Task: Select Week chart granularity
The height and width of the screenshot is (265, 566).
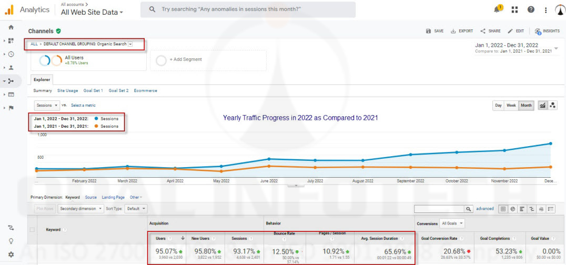Action: click(511, 106)
